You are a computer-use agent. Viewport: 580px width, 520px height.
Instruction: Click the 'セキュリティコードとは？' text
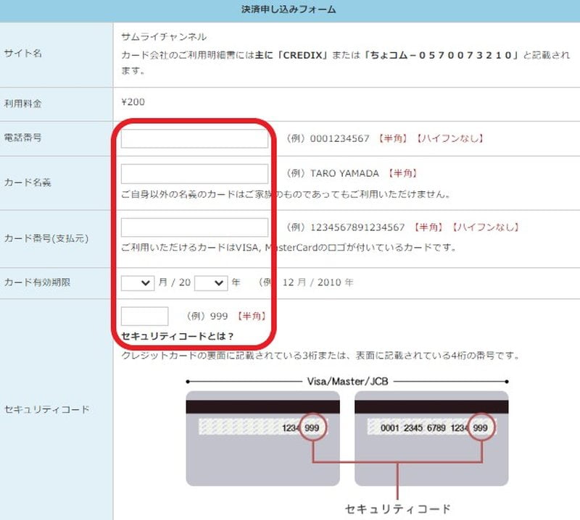[x=178, y=336]
